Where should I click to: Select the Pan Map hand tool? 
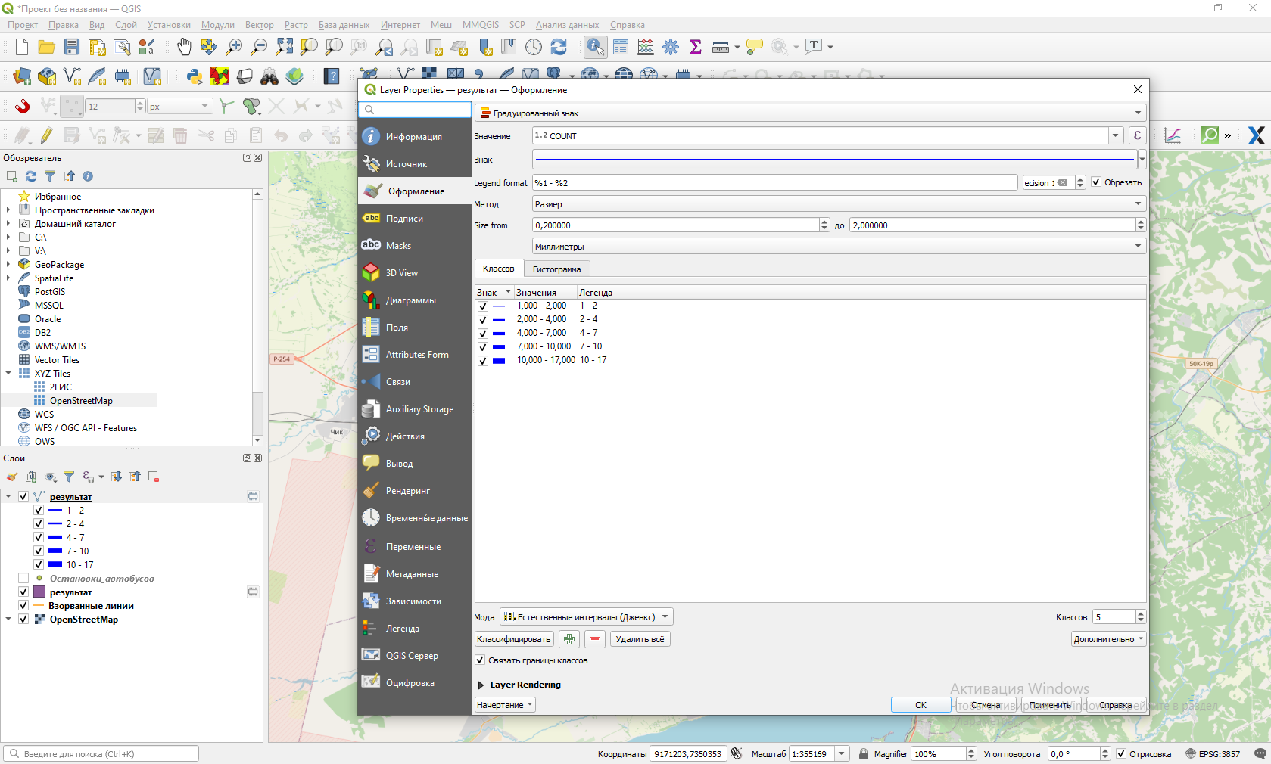click(184, 47)
